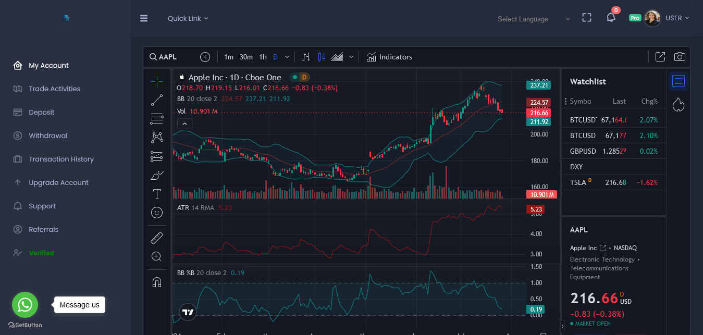This screenshot has height=335, width=703.
Task: Toggle magnet mode for drawings
Action: [157, 282]
